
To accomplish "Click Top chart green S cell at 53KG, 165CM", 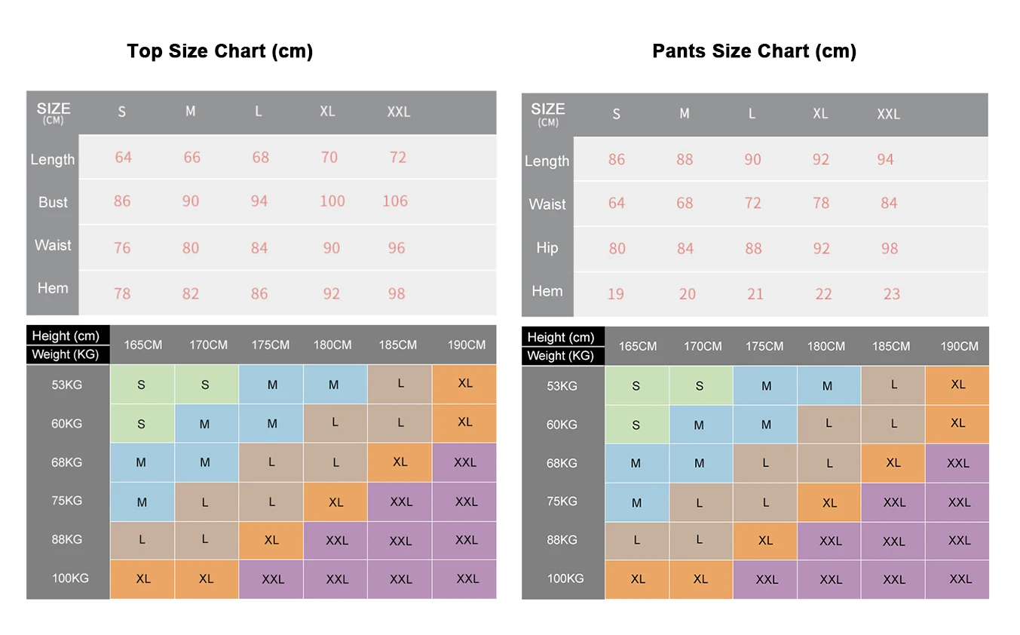I will tap(142, 385).
